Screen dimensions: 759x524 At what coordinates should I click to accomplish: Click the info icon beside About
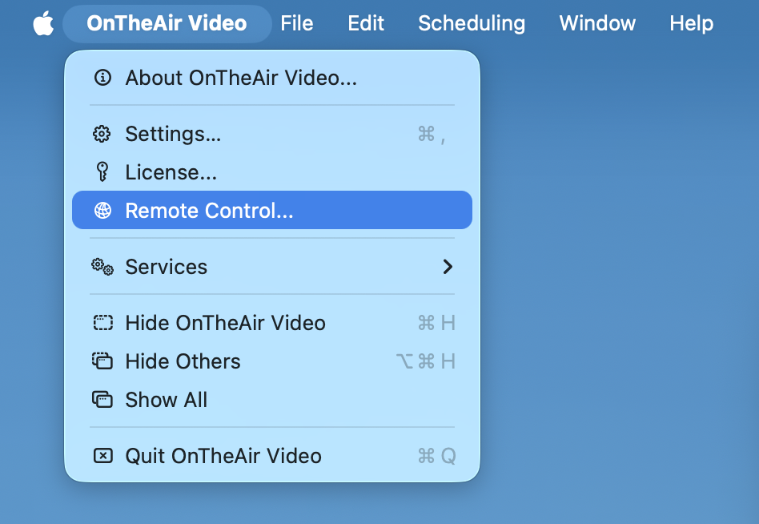coord(102,78)
